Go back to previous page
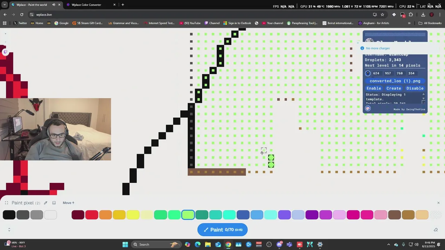Viewport: 445px width, 250px height. tap(5, 15)
